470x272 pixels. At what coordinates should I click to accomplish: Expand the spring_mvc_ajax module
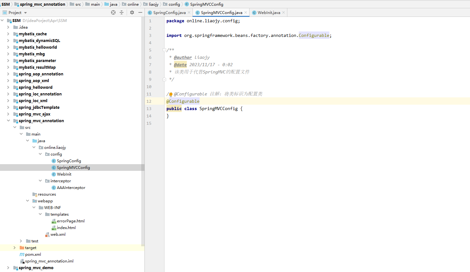pos(8,114)
